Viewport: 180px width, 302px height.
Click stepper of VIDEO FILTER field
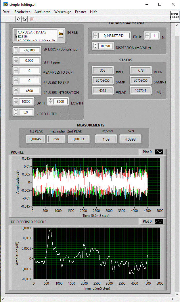pos(16,112)
